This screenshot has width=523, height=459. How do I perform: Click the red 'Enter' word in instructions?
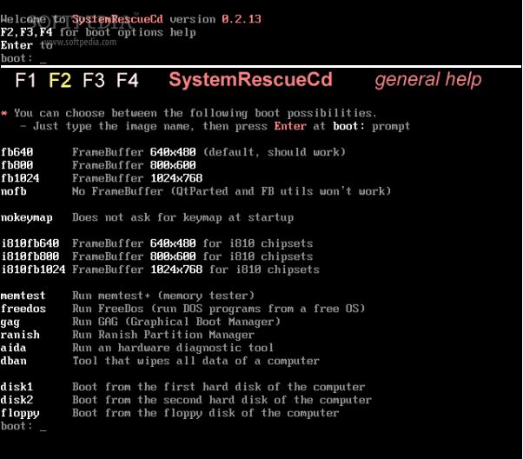[290, 126]
